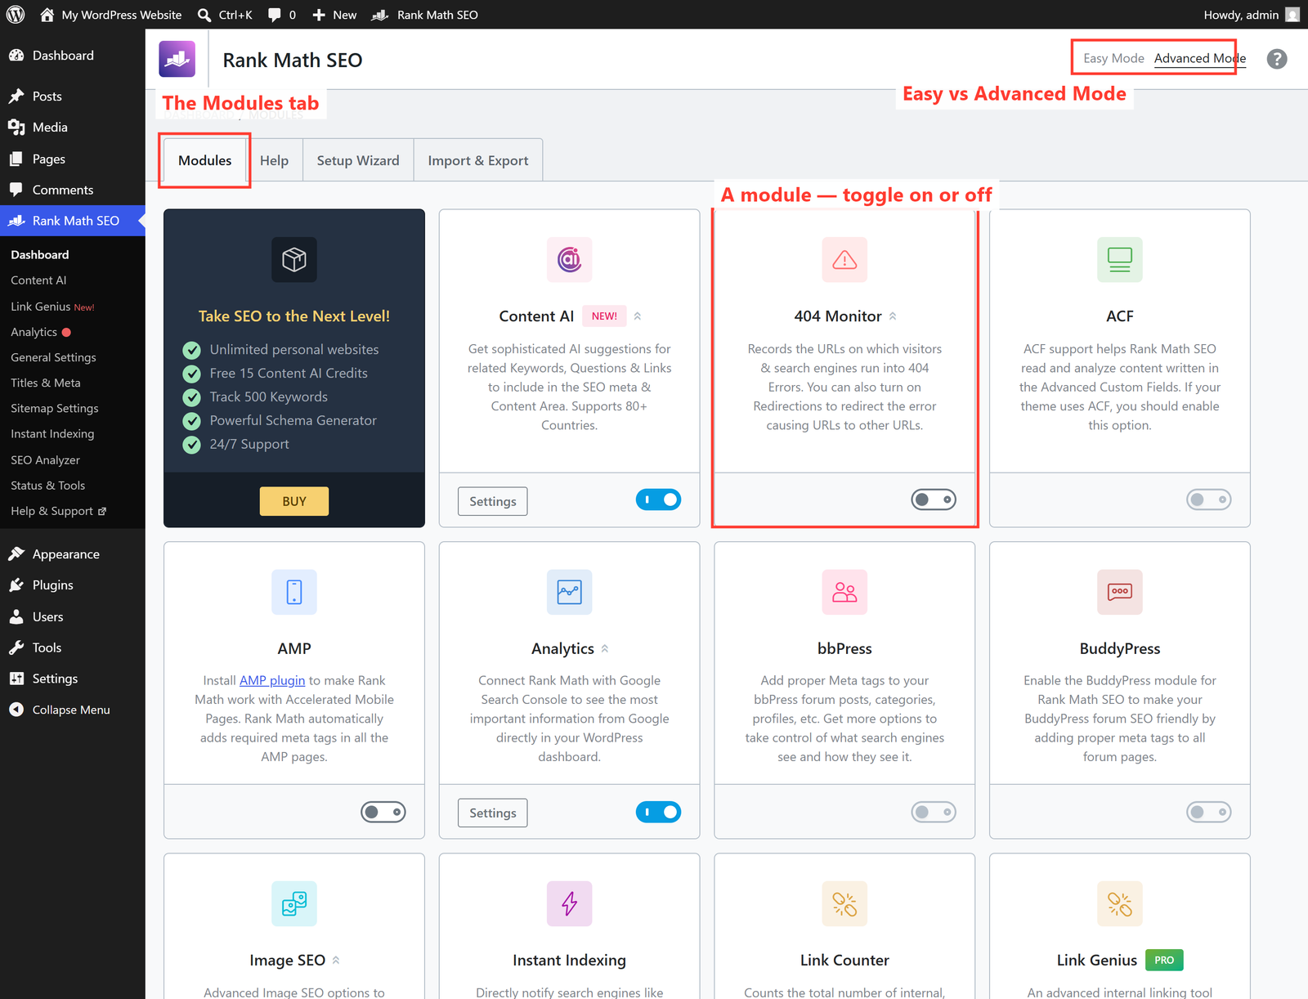Click the AMP phone icon

pos(294,592)
